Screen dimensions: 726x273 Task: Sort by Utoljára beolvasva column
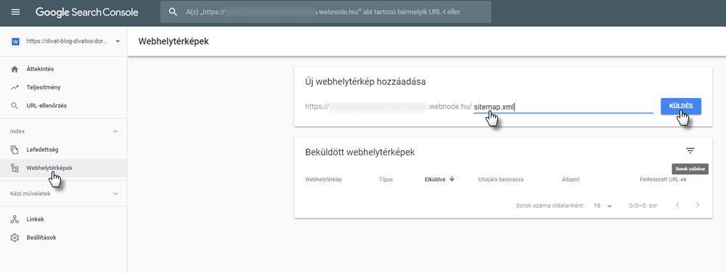coord(501,179)
